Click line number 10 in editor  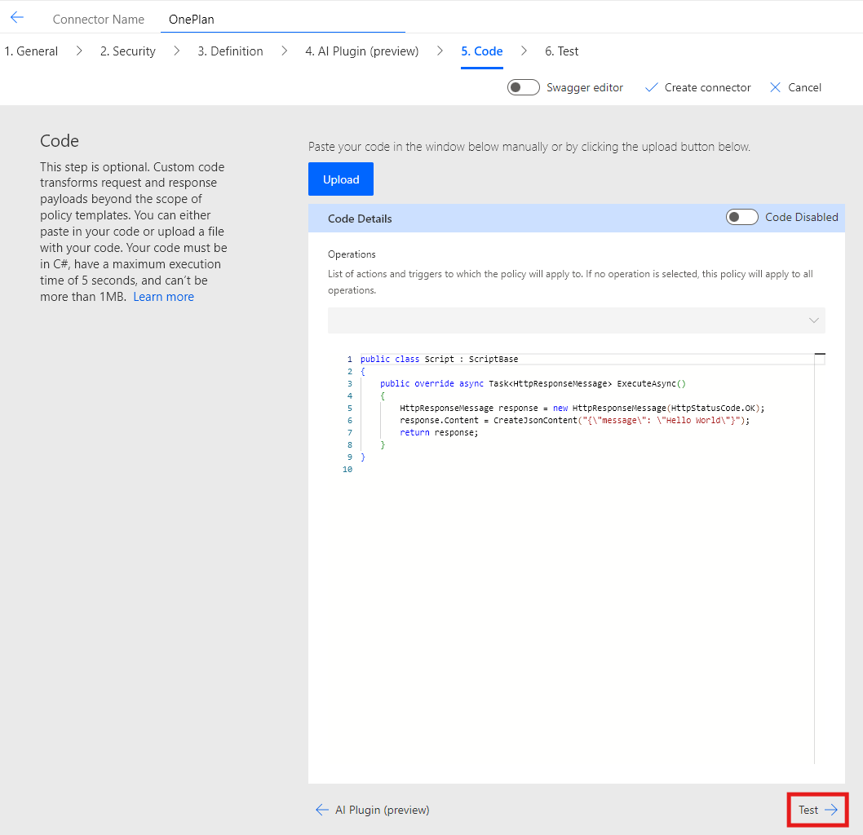click(x=347, y=469)
